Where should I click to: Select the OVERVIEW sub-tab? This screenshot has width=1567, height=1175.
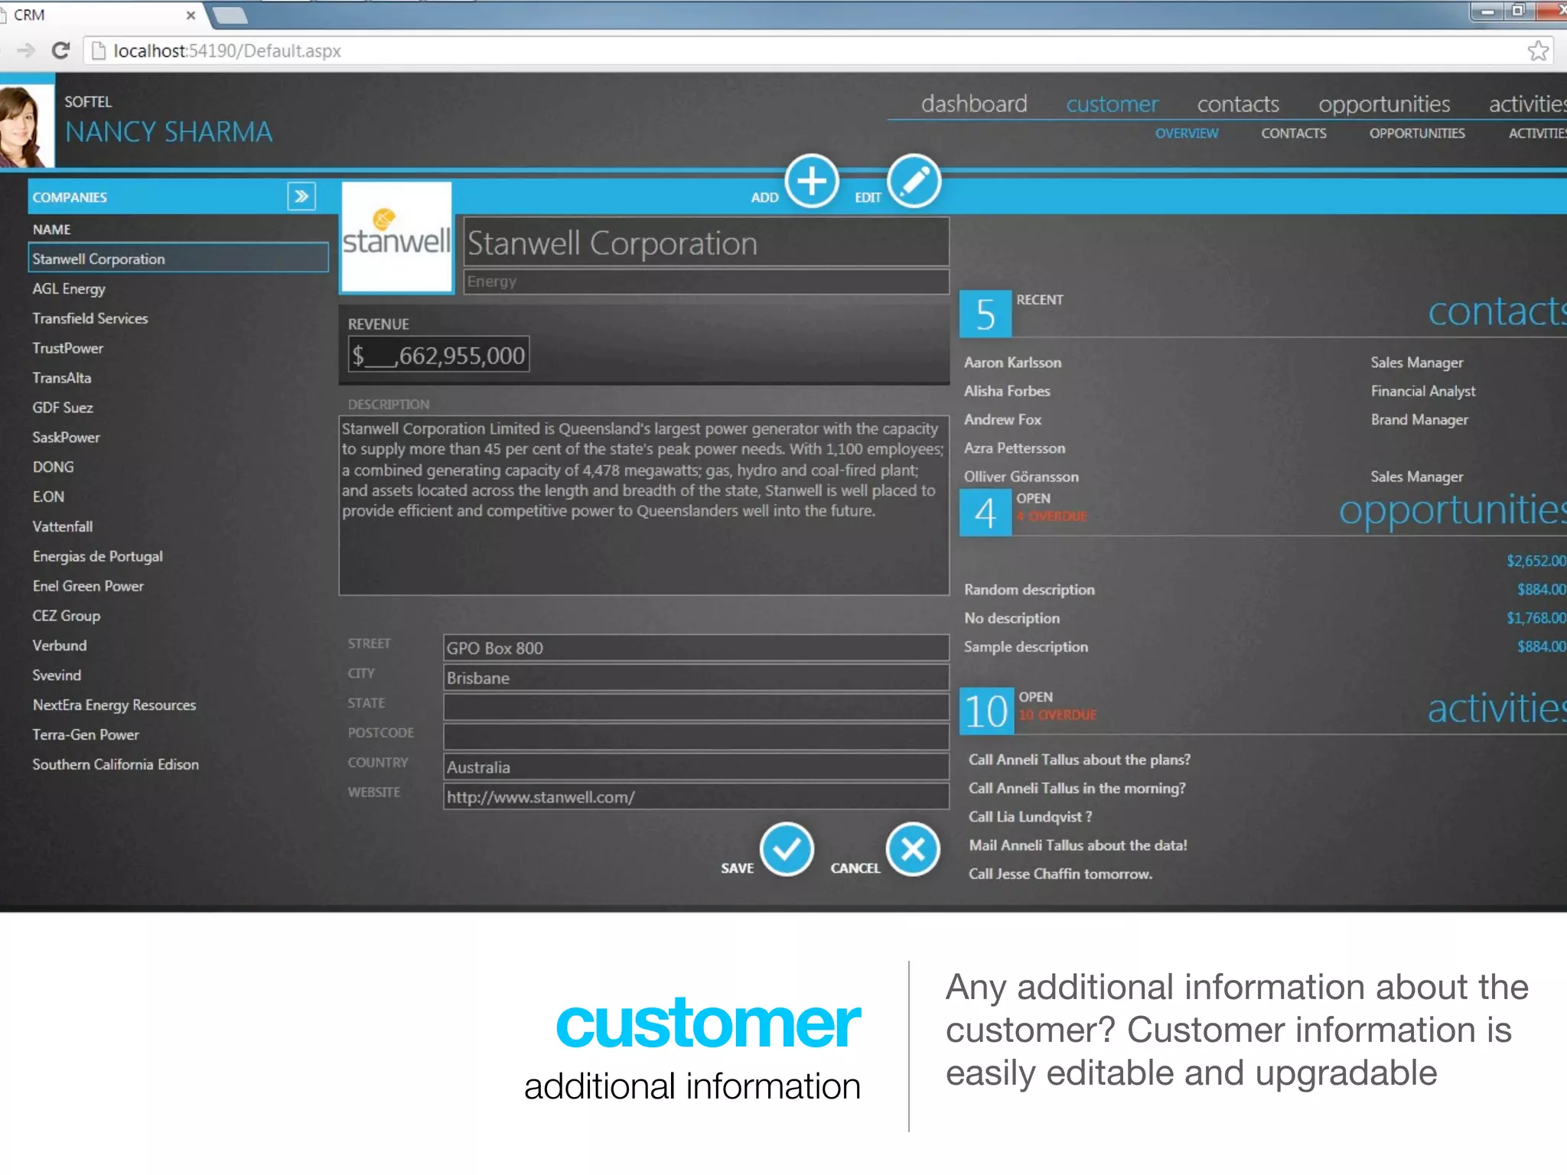1187,133
